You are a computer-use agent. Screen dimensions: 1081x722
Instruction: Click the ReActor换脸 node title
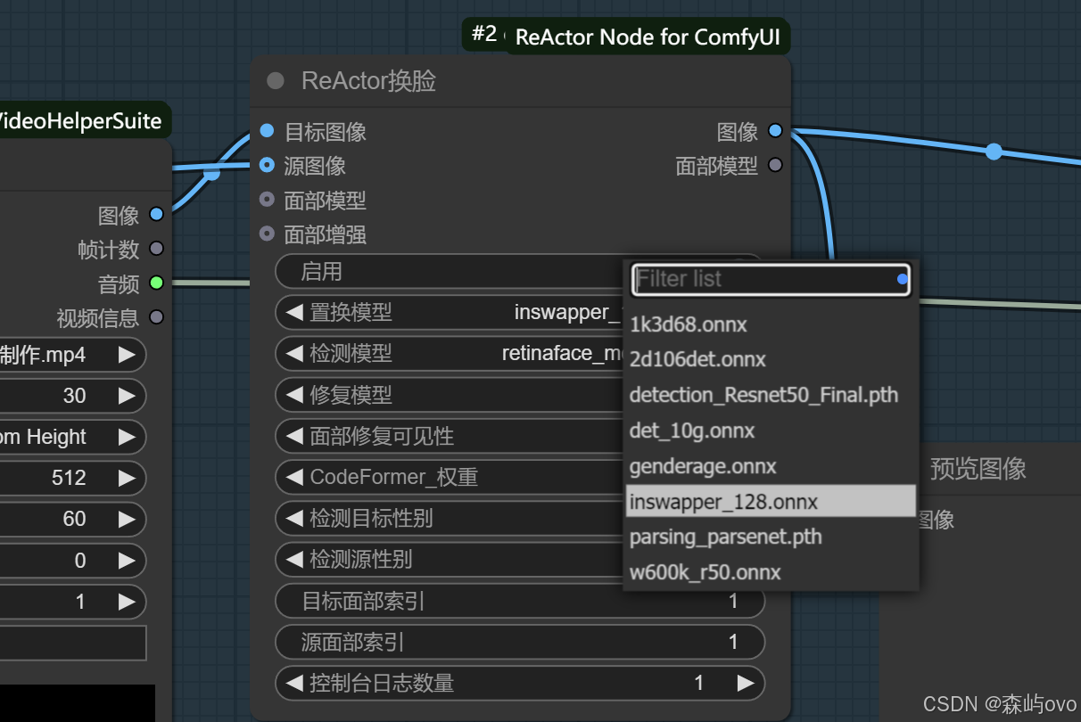pos(368,81)
